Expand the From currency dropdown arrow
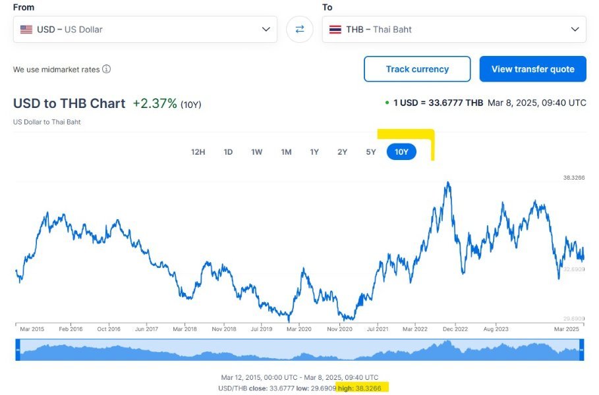 click(x=266, y=30)
